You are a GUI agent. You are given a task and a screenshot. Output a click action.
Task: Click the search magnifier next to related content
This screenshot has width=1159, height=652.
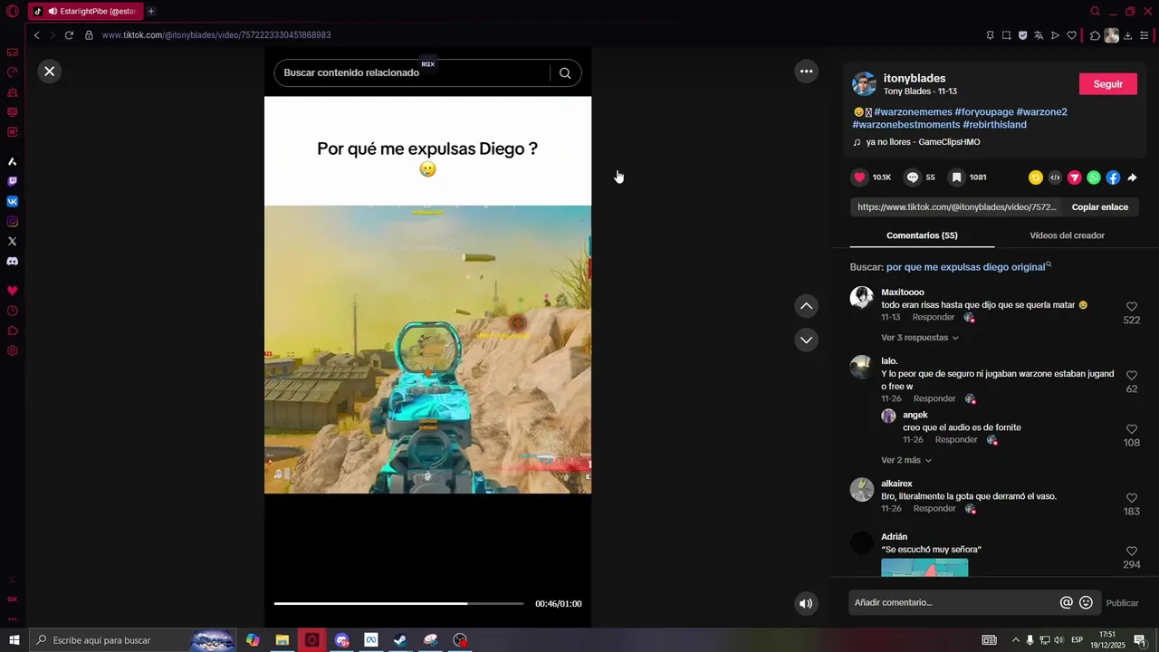(565, 73)
